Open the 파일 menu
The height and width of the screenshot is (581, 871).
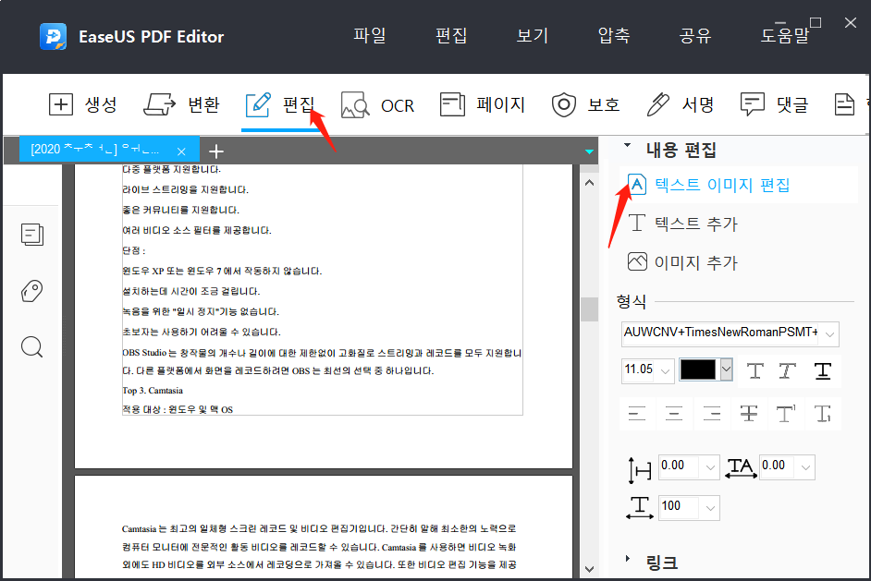369,33
